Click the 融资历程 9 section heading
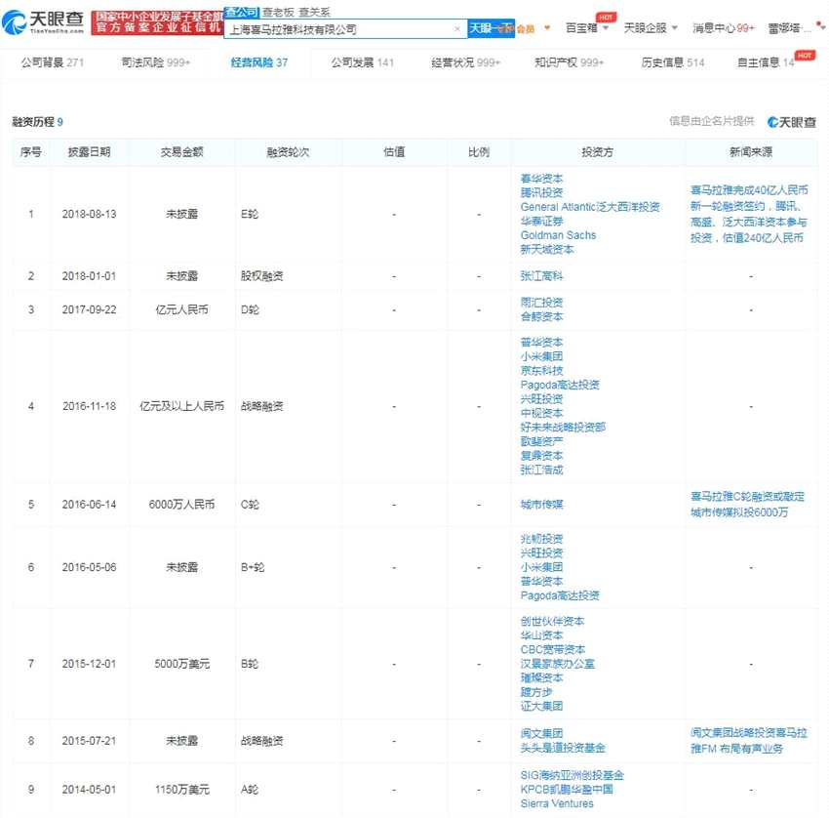The height and width of the screenshot is (818, 829). click(37, 122)
